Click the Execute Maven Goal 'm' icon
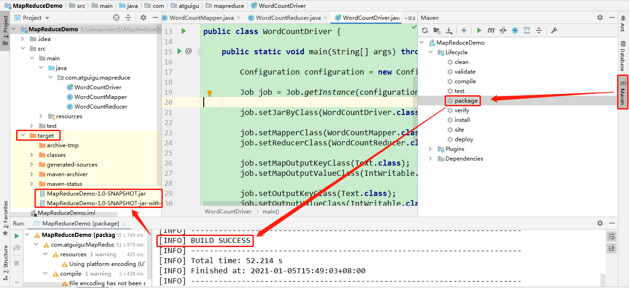The width and height of the screenshot is (629, 288). [491, 30]
